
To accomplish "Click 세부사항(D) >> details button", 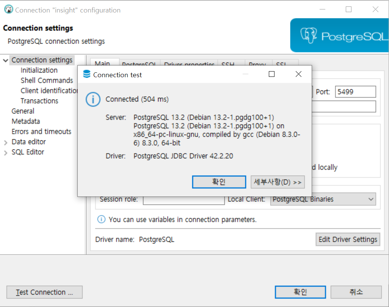I will tap(278, 182).
